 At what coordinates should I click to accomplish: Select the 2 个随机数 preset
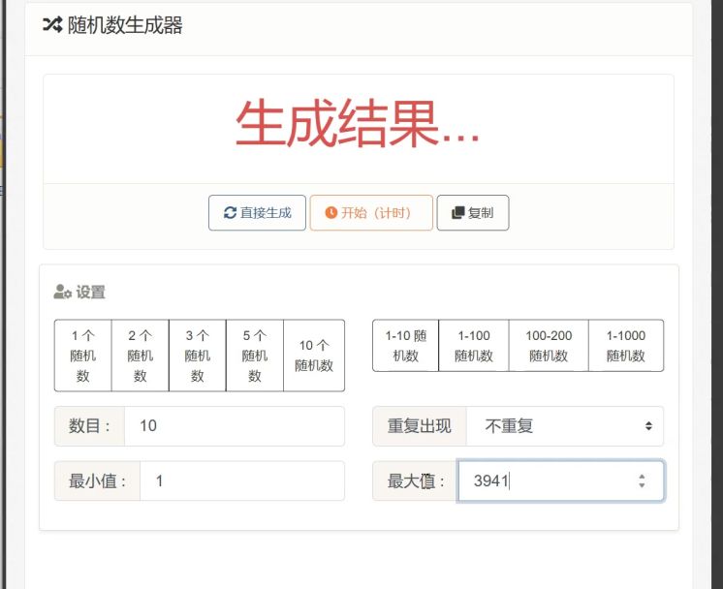[x=140, y=356]
